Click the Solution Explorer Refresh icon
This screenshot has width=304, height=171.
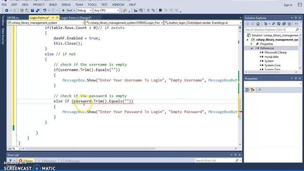click(279, 24)
